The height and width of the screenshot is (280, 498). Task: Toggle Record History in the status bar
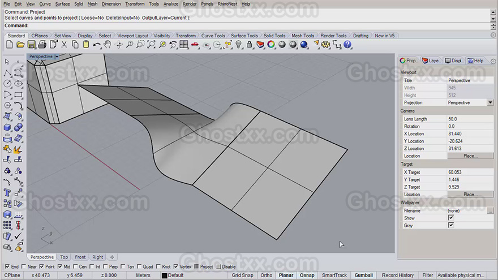click(398, 275)
